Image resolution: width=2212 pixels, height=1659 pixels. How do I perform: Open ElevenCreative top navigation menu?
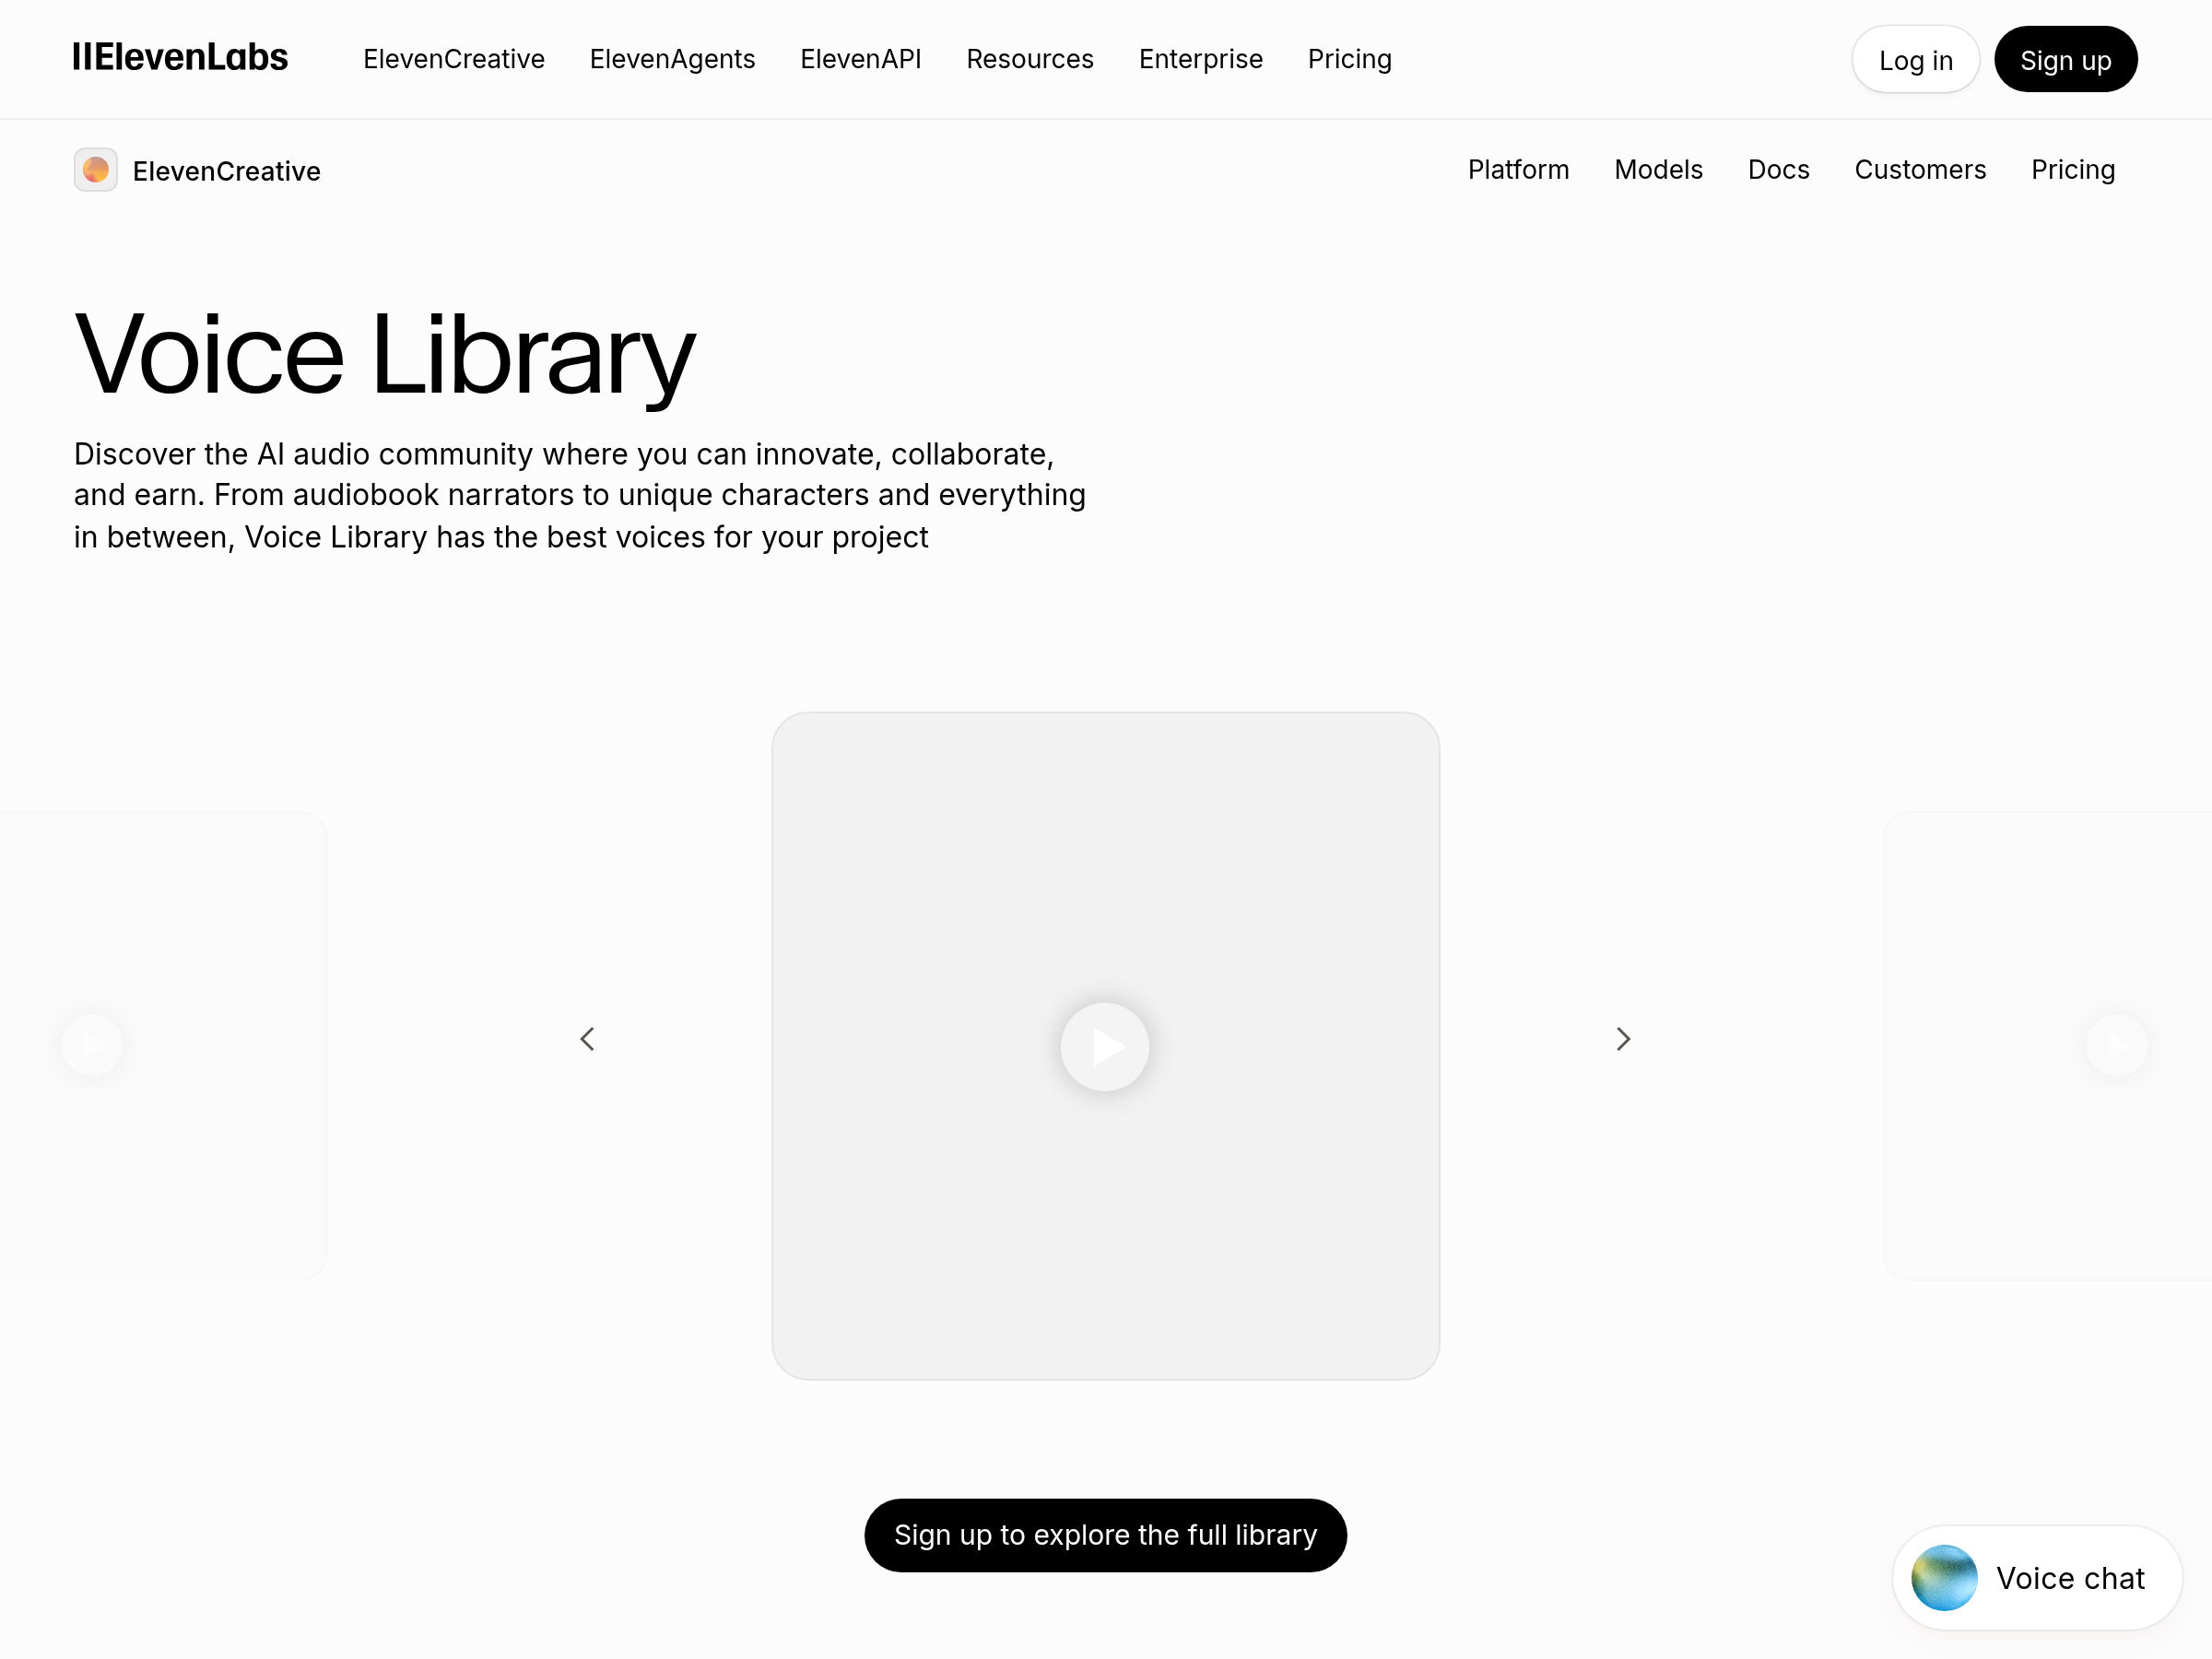pyautogui.click(x=454, y=59)
